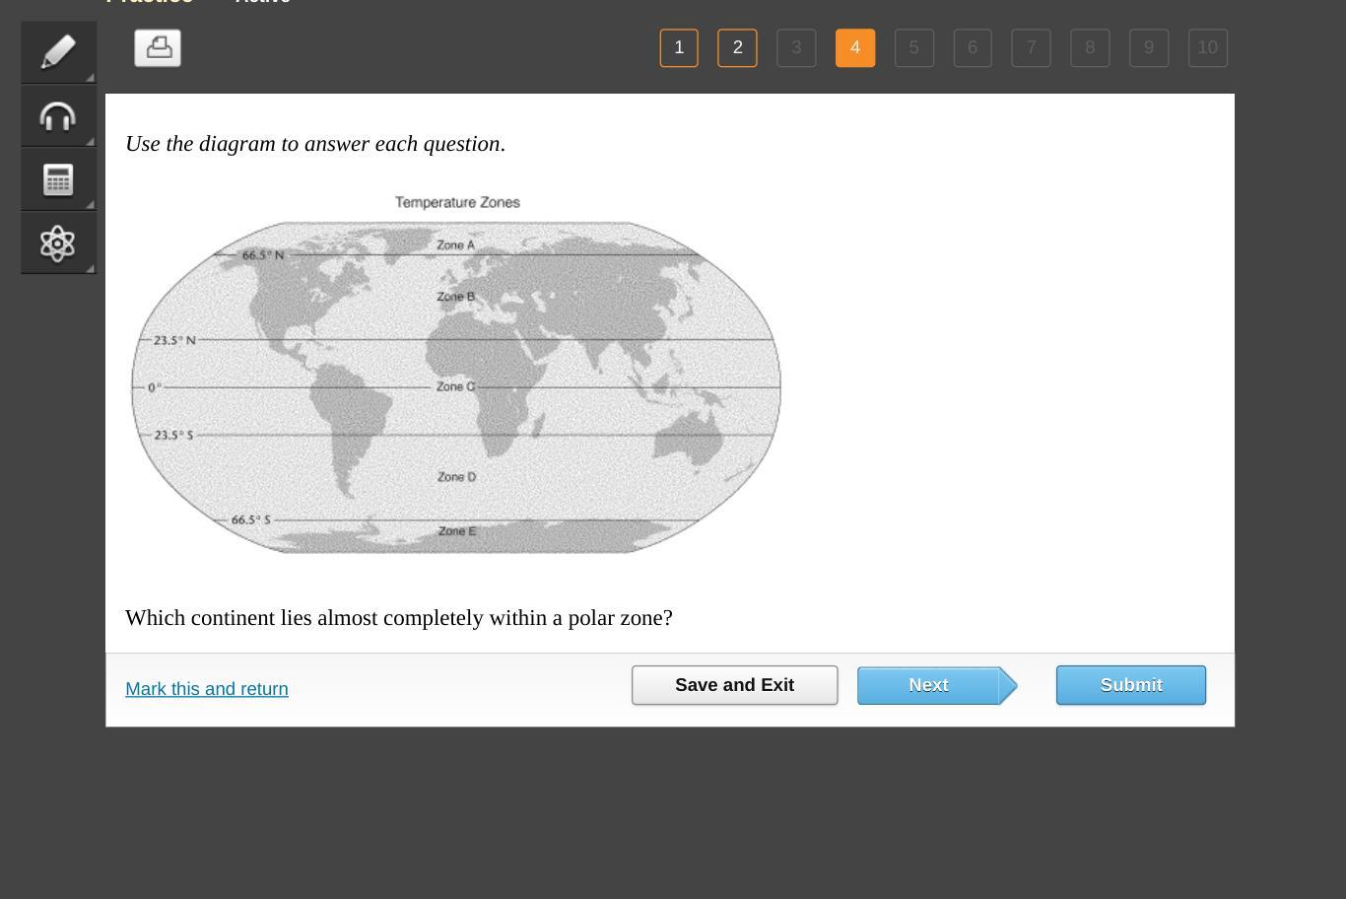1346x899 pixels.
Task: Click the 23.5° S latitude label
Action: [x=173, y=435]
